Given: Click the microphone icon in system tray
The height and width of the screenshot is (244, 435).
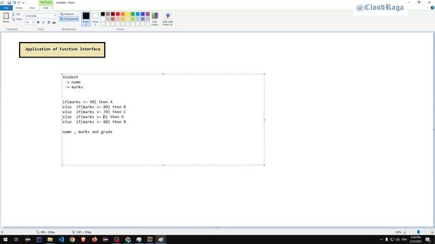Looking at the screenshot, I should 387,239.
